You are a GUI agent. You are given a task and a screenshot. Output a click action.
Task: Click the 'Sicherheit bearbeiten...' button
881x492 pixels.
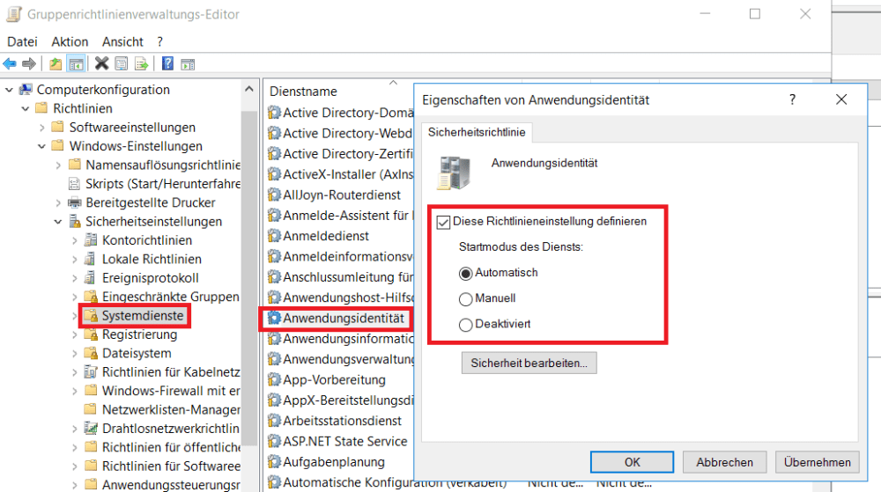[529, 363]
